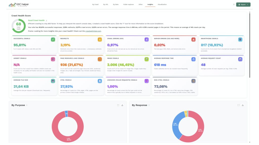Image resolution: width=259 pixels, height=145 pixels.
Task: Click the info icon next to By Purpose
Action: pos(27,105)
